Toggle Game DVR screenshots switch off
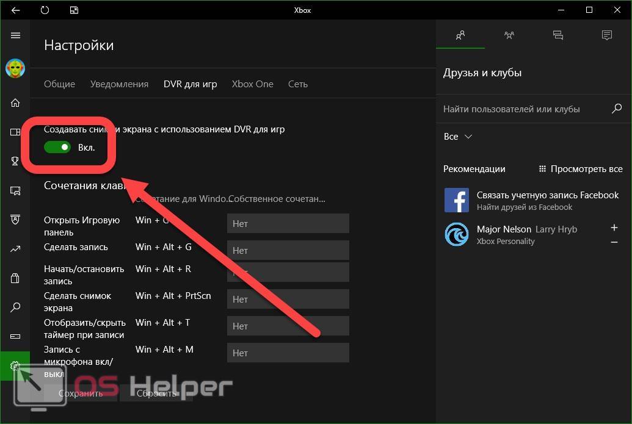The height and width of the screenshot is (424, 632). click(57, 147)
